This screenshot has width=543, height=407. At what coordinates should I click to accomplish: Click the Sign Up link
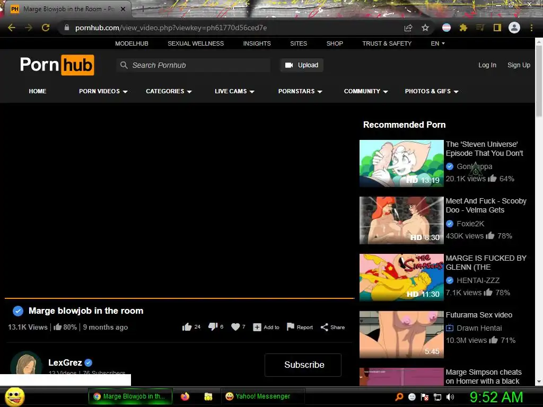[x=519, y=65]
